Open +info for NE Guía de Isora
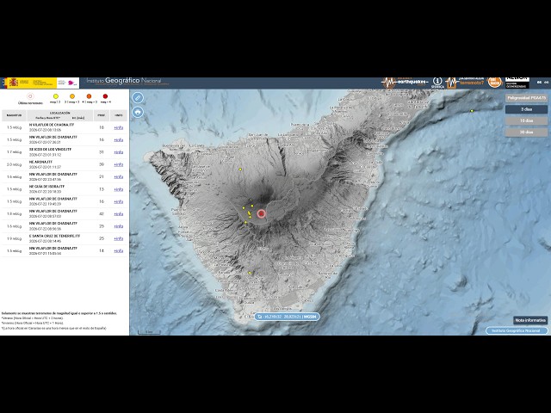This screenshot has width=551, height=413. tap(119, 189)
